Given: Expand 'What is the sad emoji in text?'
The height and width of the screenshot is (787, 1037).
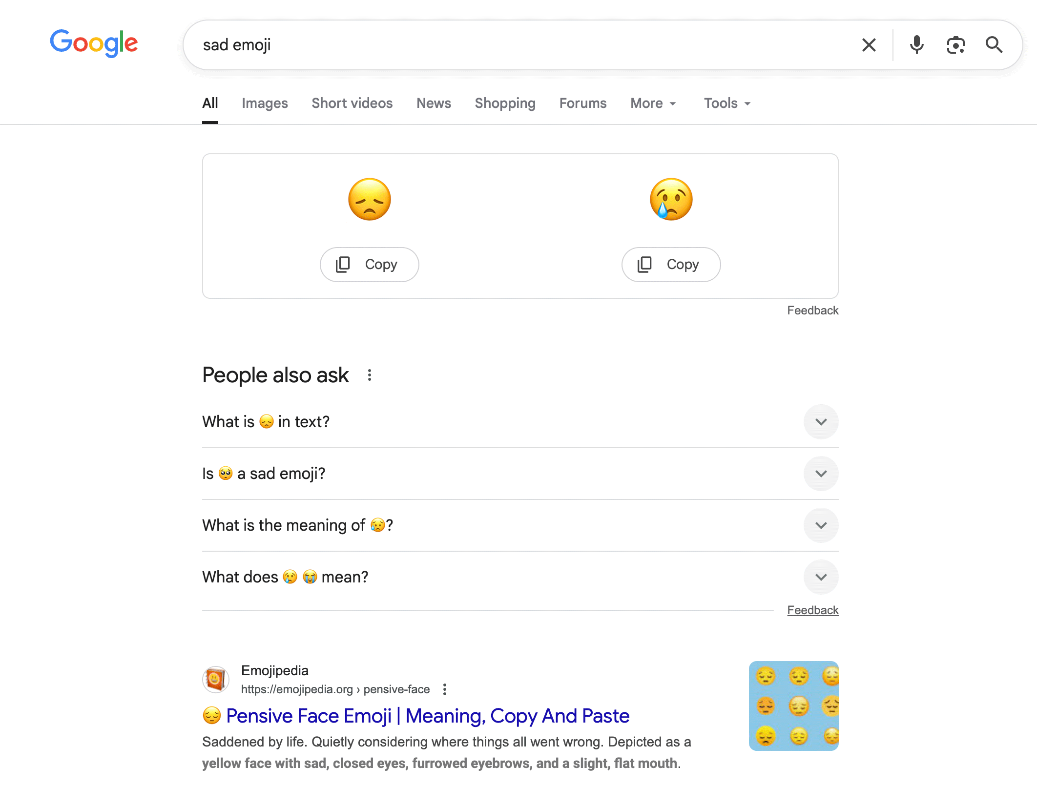Looking at the screenshot, I should (821, 422).
